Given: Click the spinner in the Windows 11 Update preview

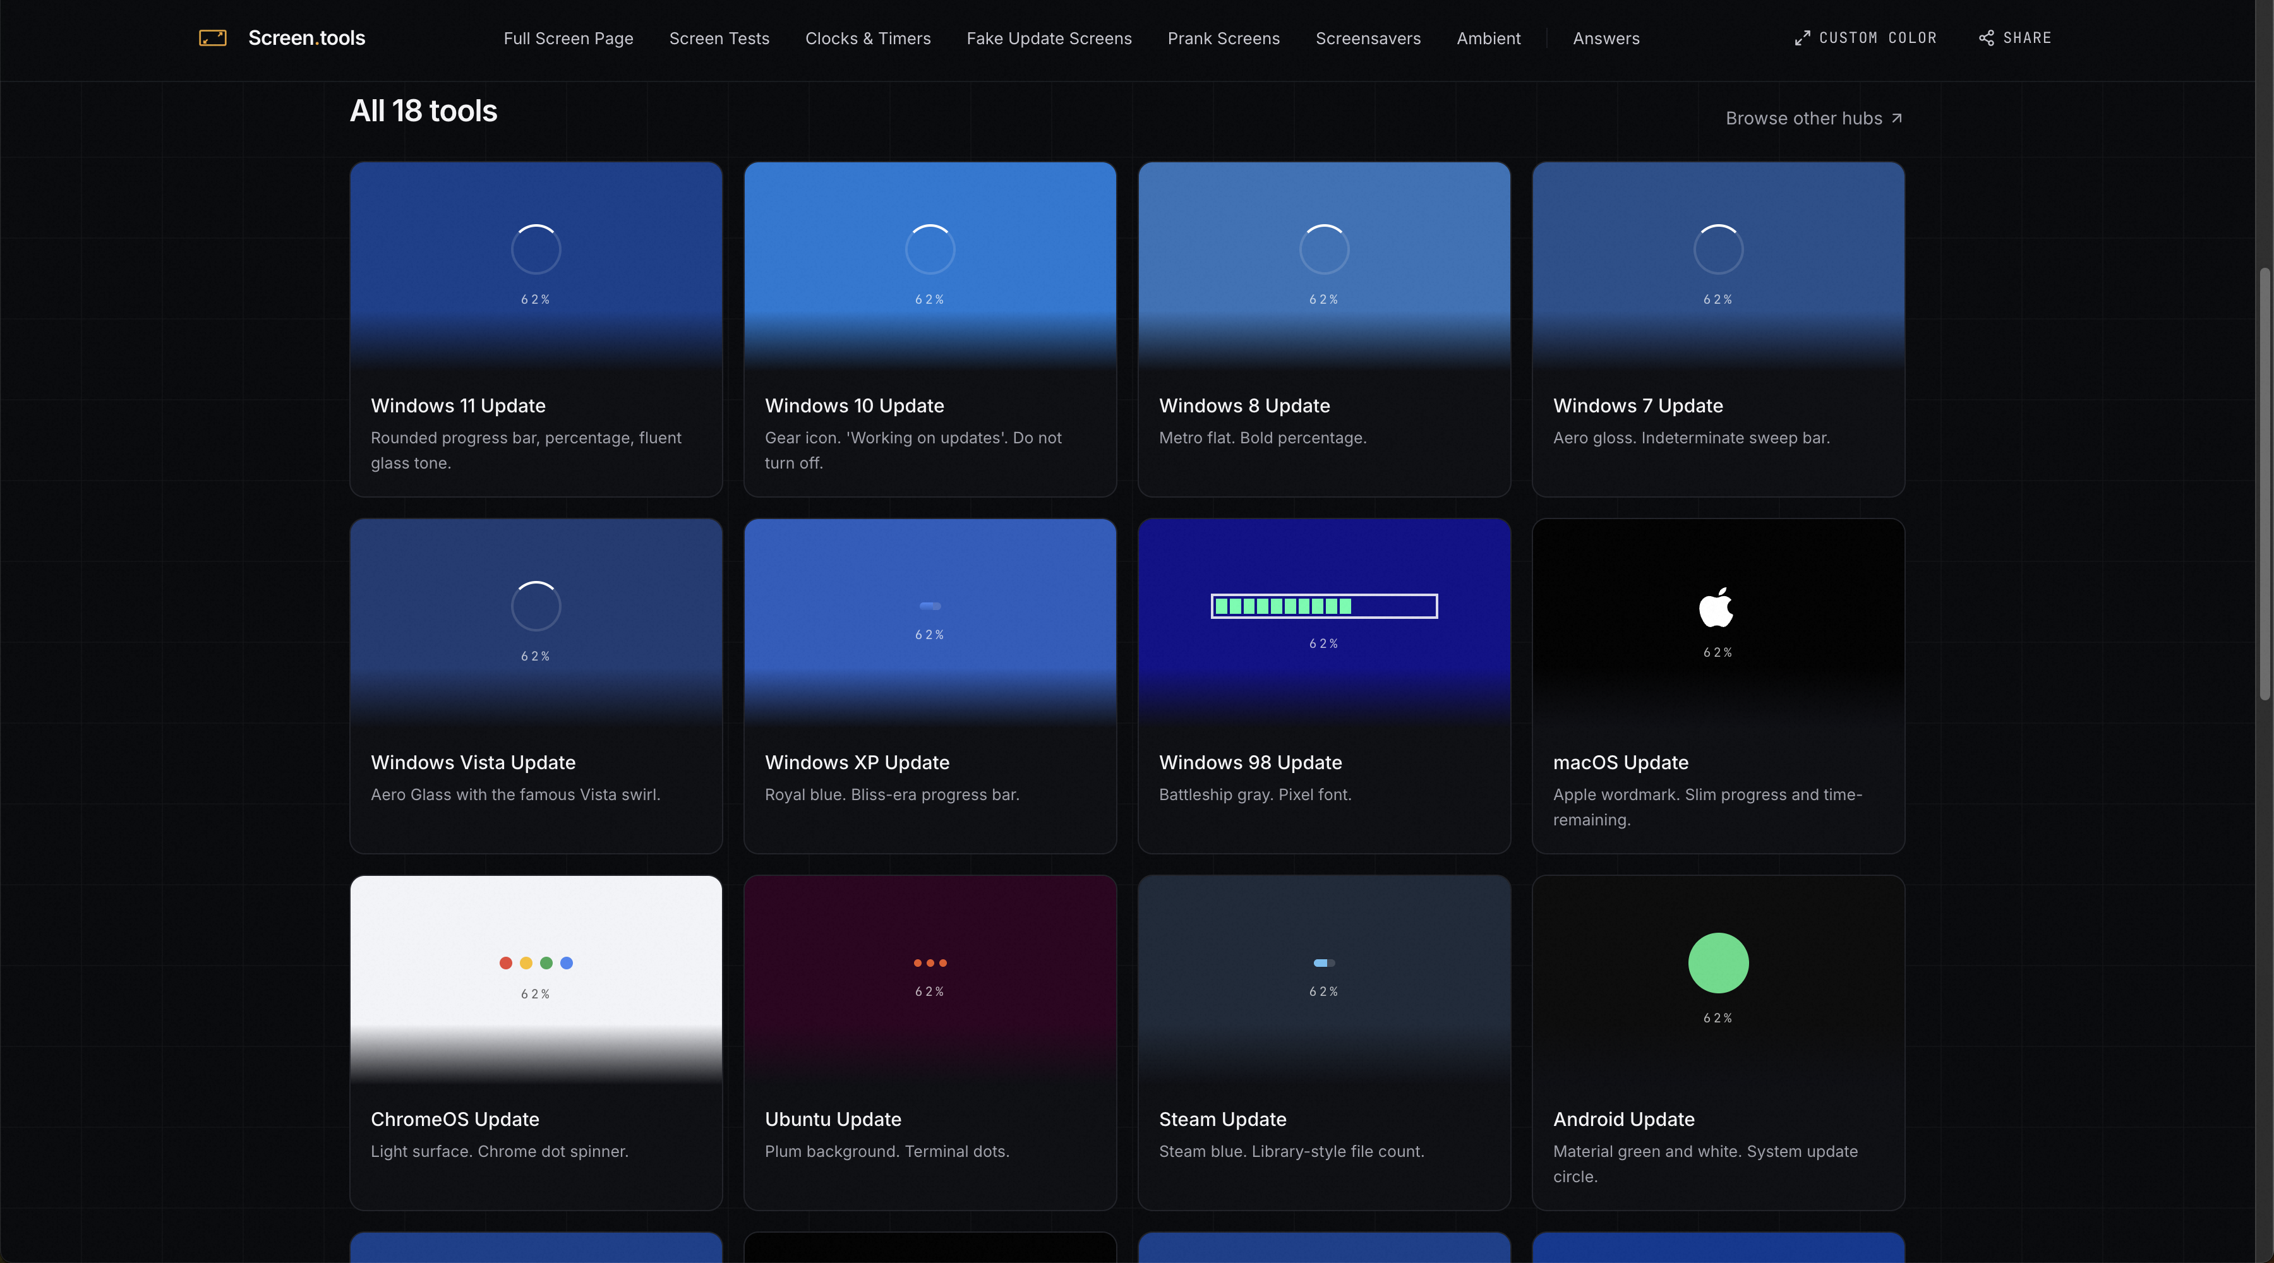Looking at the screenshot, I should pos(536,249).
